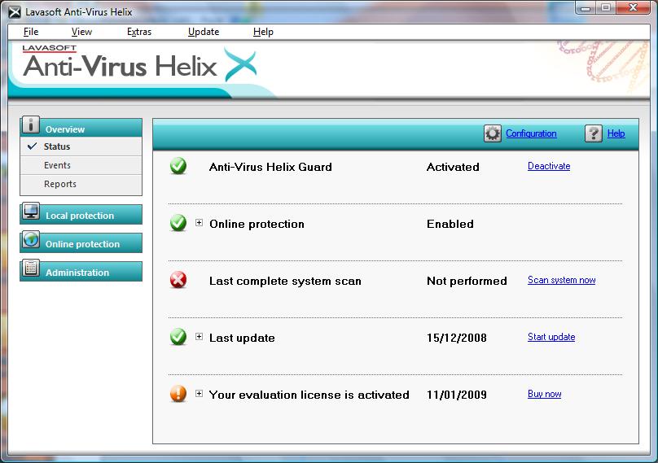Viewport: 658px width, 463px height.
Task: Deactivate the Anti-Virus Helix Guard
Action: (x=549, y=166)
